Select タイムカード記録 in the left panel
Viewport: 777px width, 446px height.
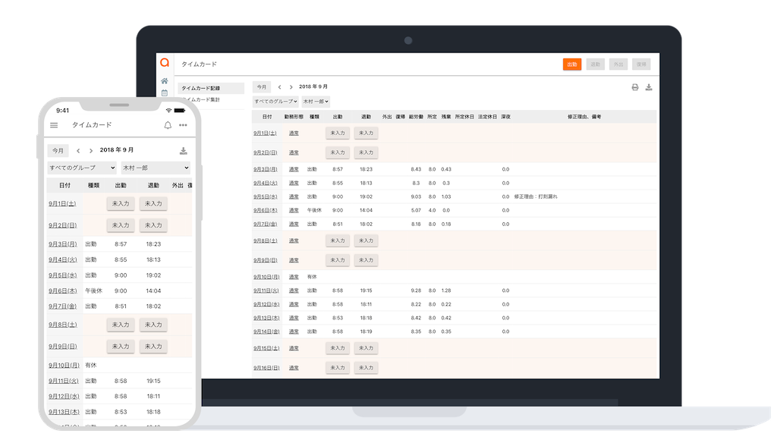coord(200,89)
